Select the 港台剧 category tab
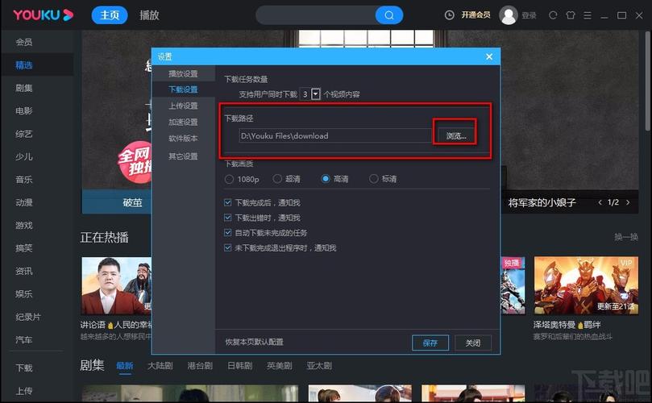Viewport: 652px width, 403px height. click(200, 366)
